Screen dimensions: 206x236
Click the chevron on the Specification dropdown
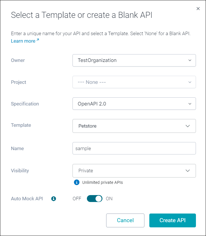pyautogui.click(x=190, y=104)
